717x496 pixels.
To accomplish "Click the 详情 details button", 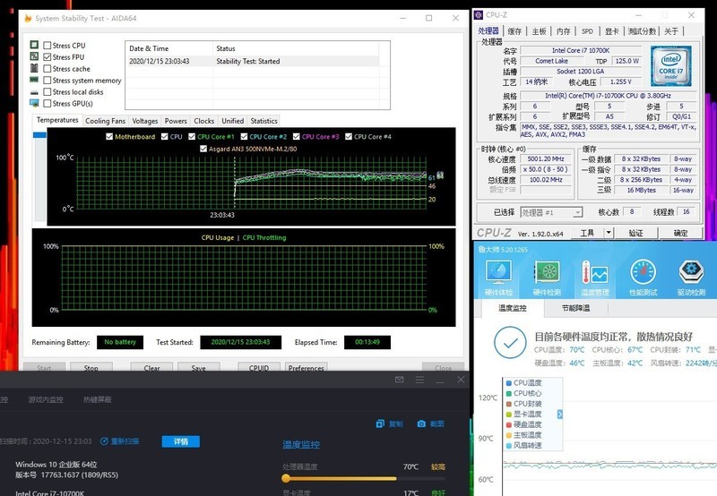I will pos(180,441).
